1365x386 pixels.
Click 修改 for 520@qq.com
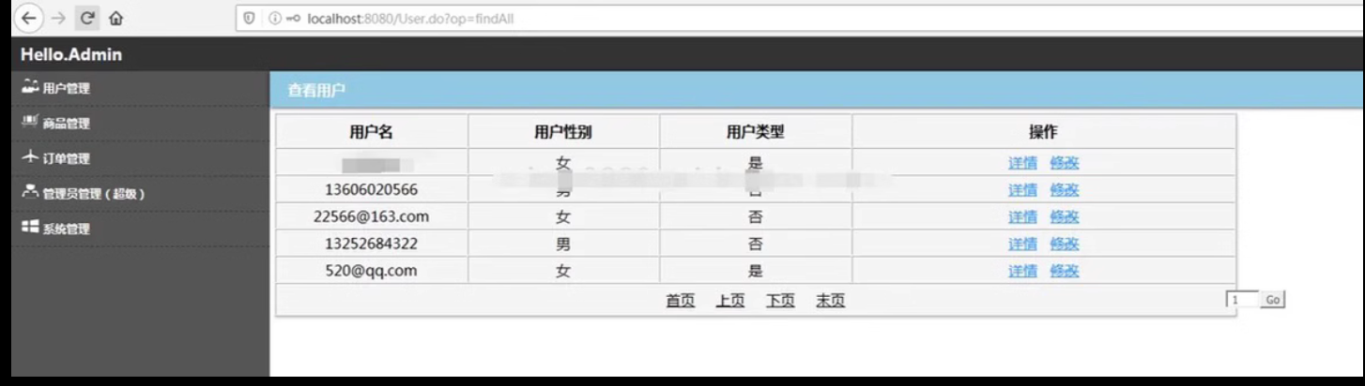1065,272
